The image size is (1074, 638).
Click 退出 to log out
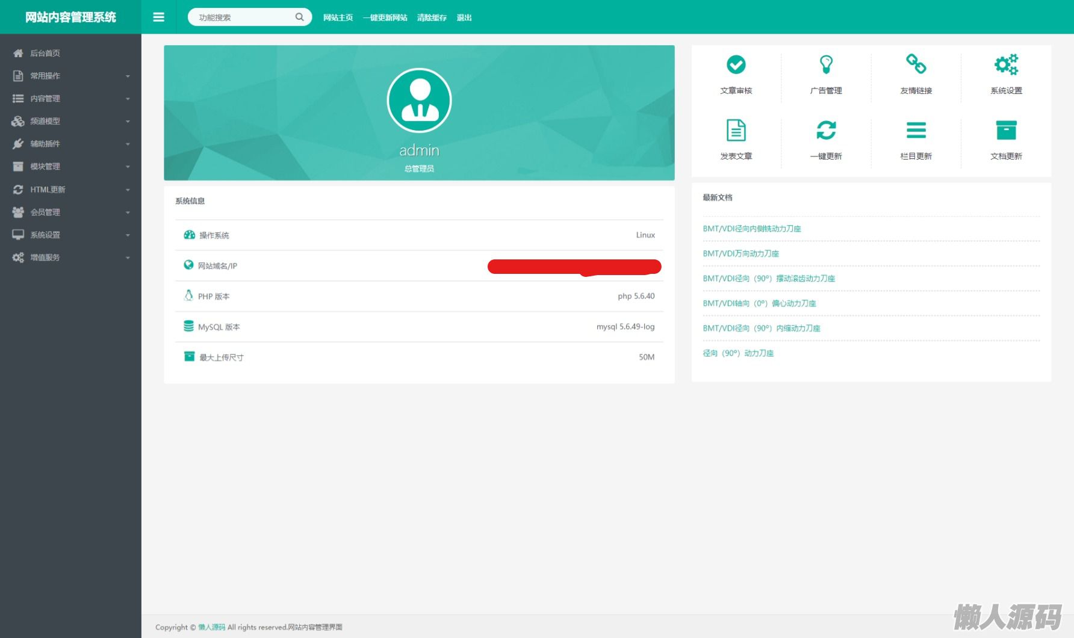tap(464, 17)
